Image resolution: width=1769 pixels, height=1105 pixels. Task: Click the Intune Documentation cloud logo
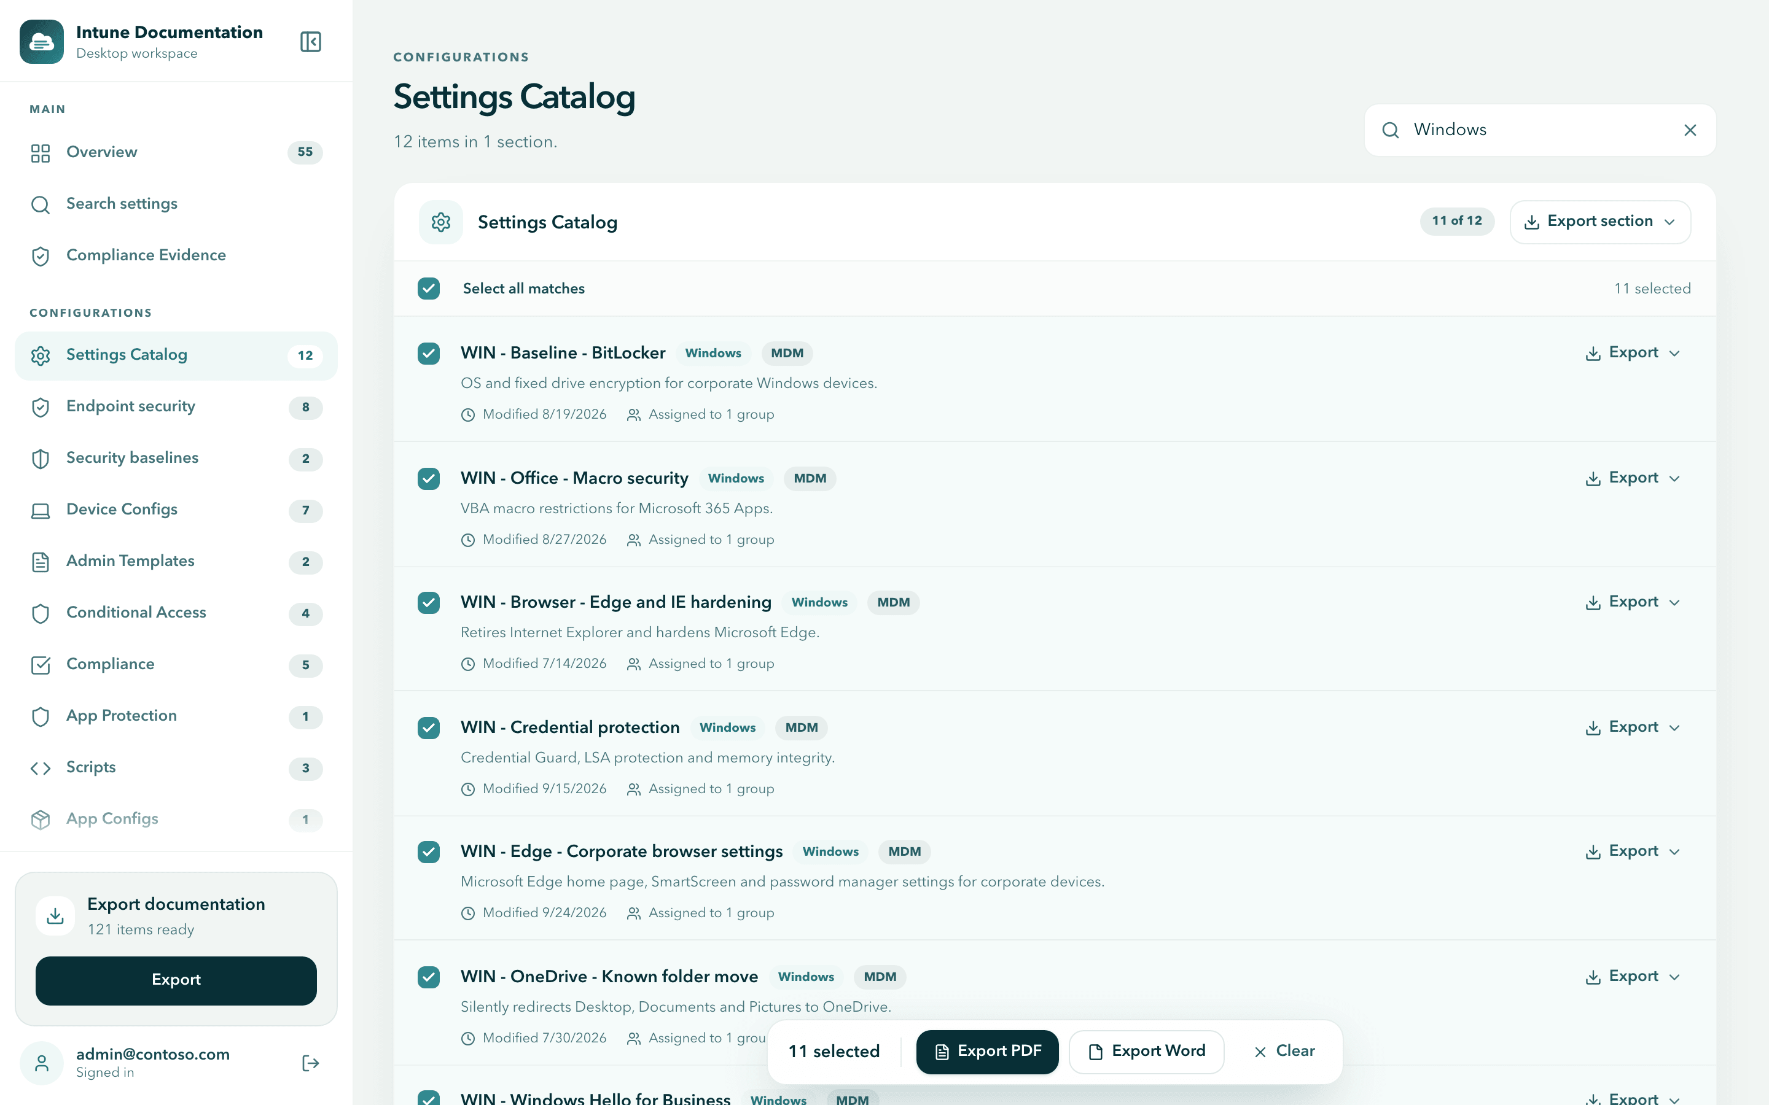click(42, 42)
